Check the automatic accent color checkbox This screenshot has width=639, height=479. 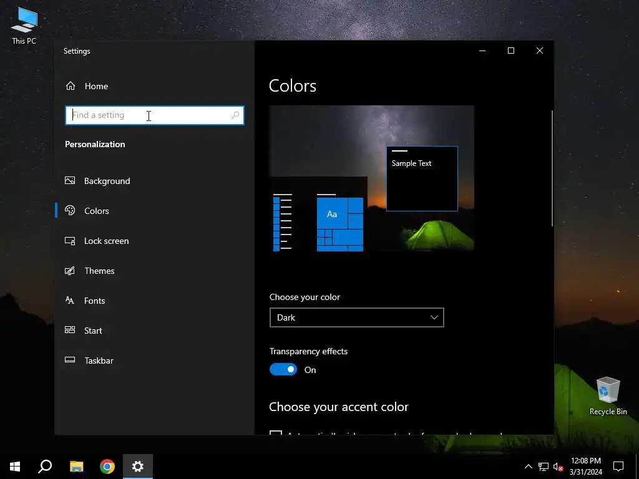[276, 433]
